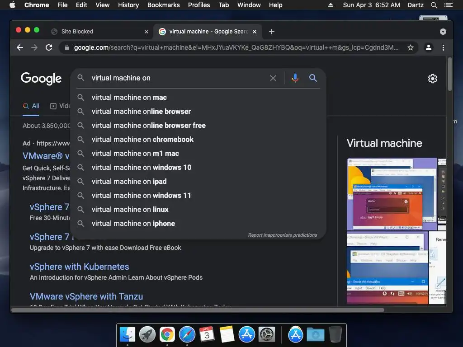Choose suggestion virtual machine on linux
The image size is (463, 347).
198,210
